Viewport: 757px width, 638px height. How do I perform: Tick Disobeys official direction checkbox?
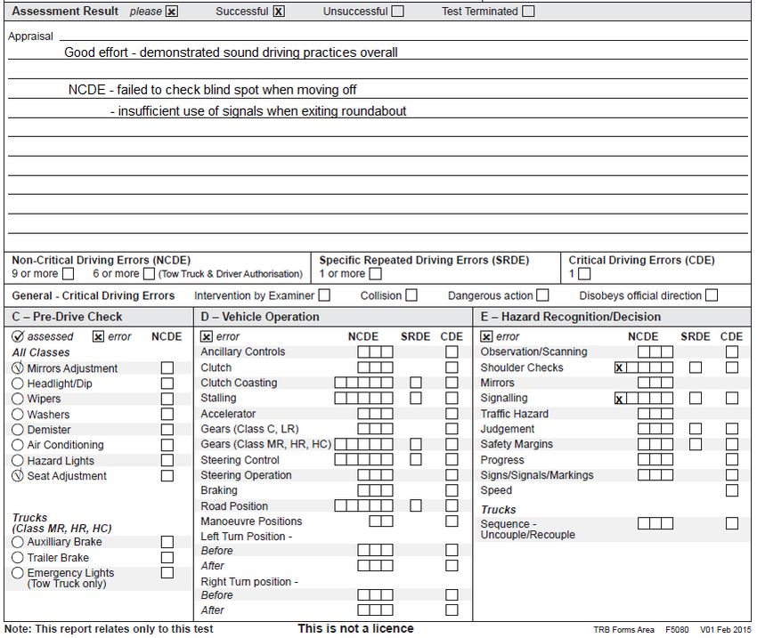point(712,295)
